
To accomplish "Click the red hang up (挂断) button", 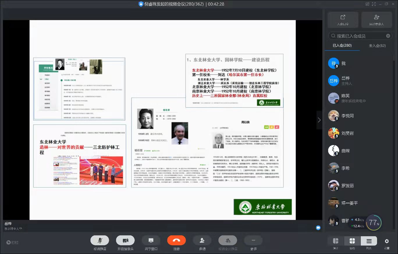I will click(x=176, y=241).
